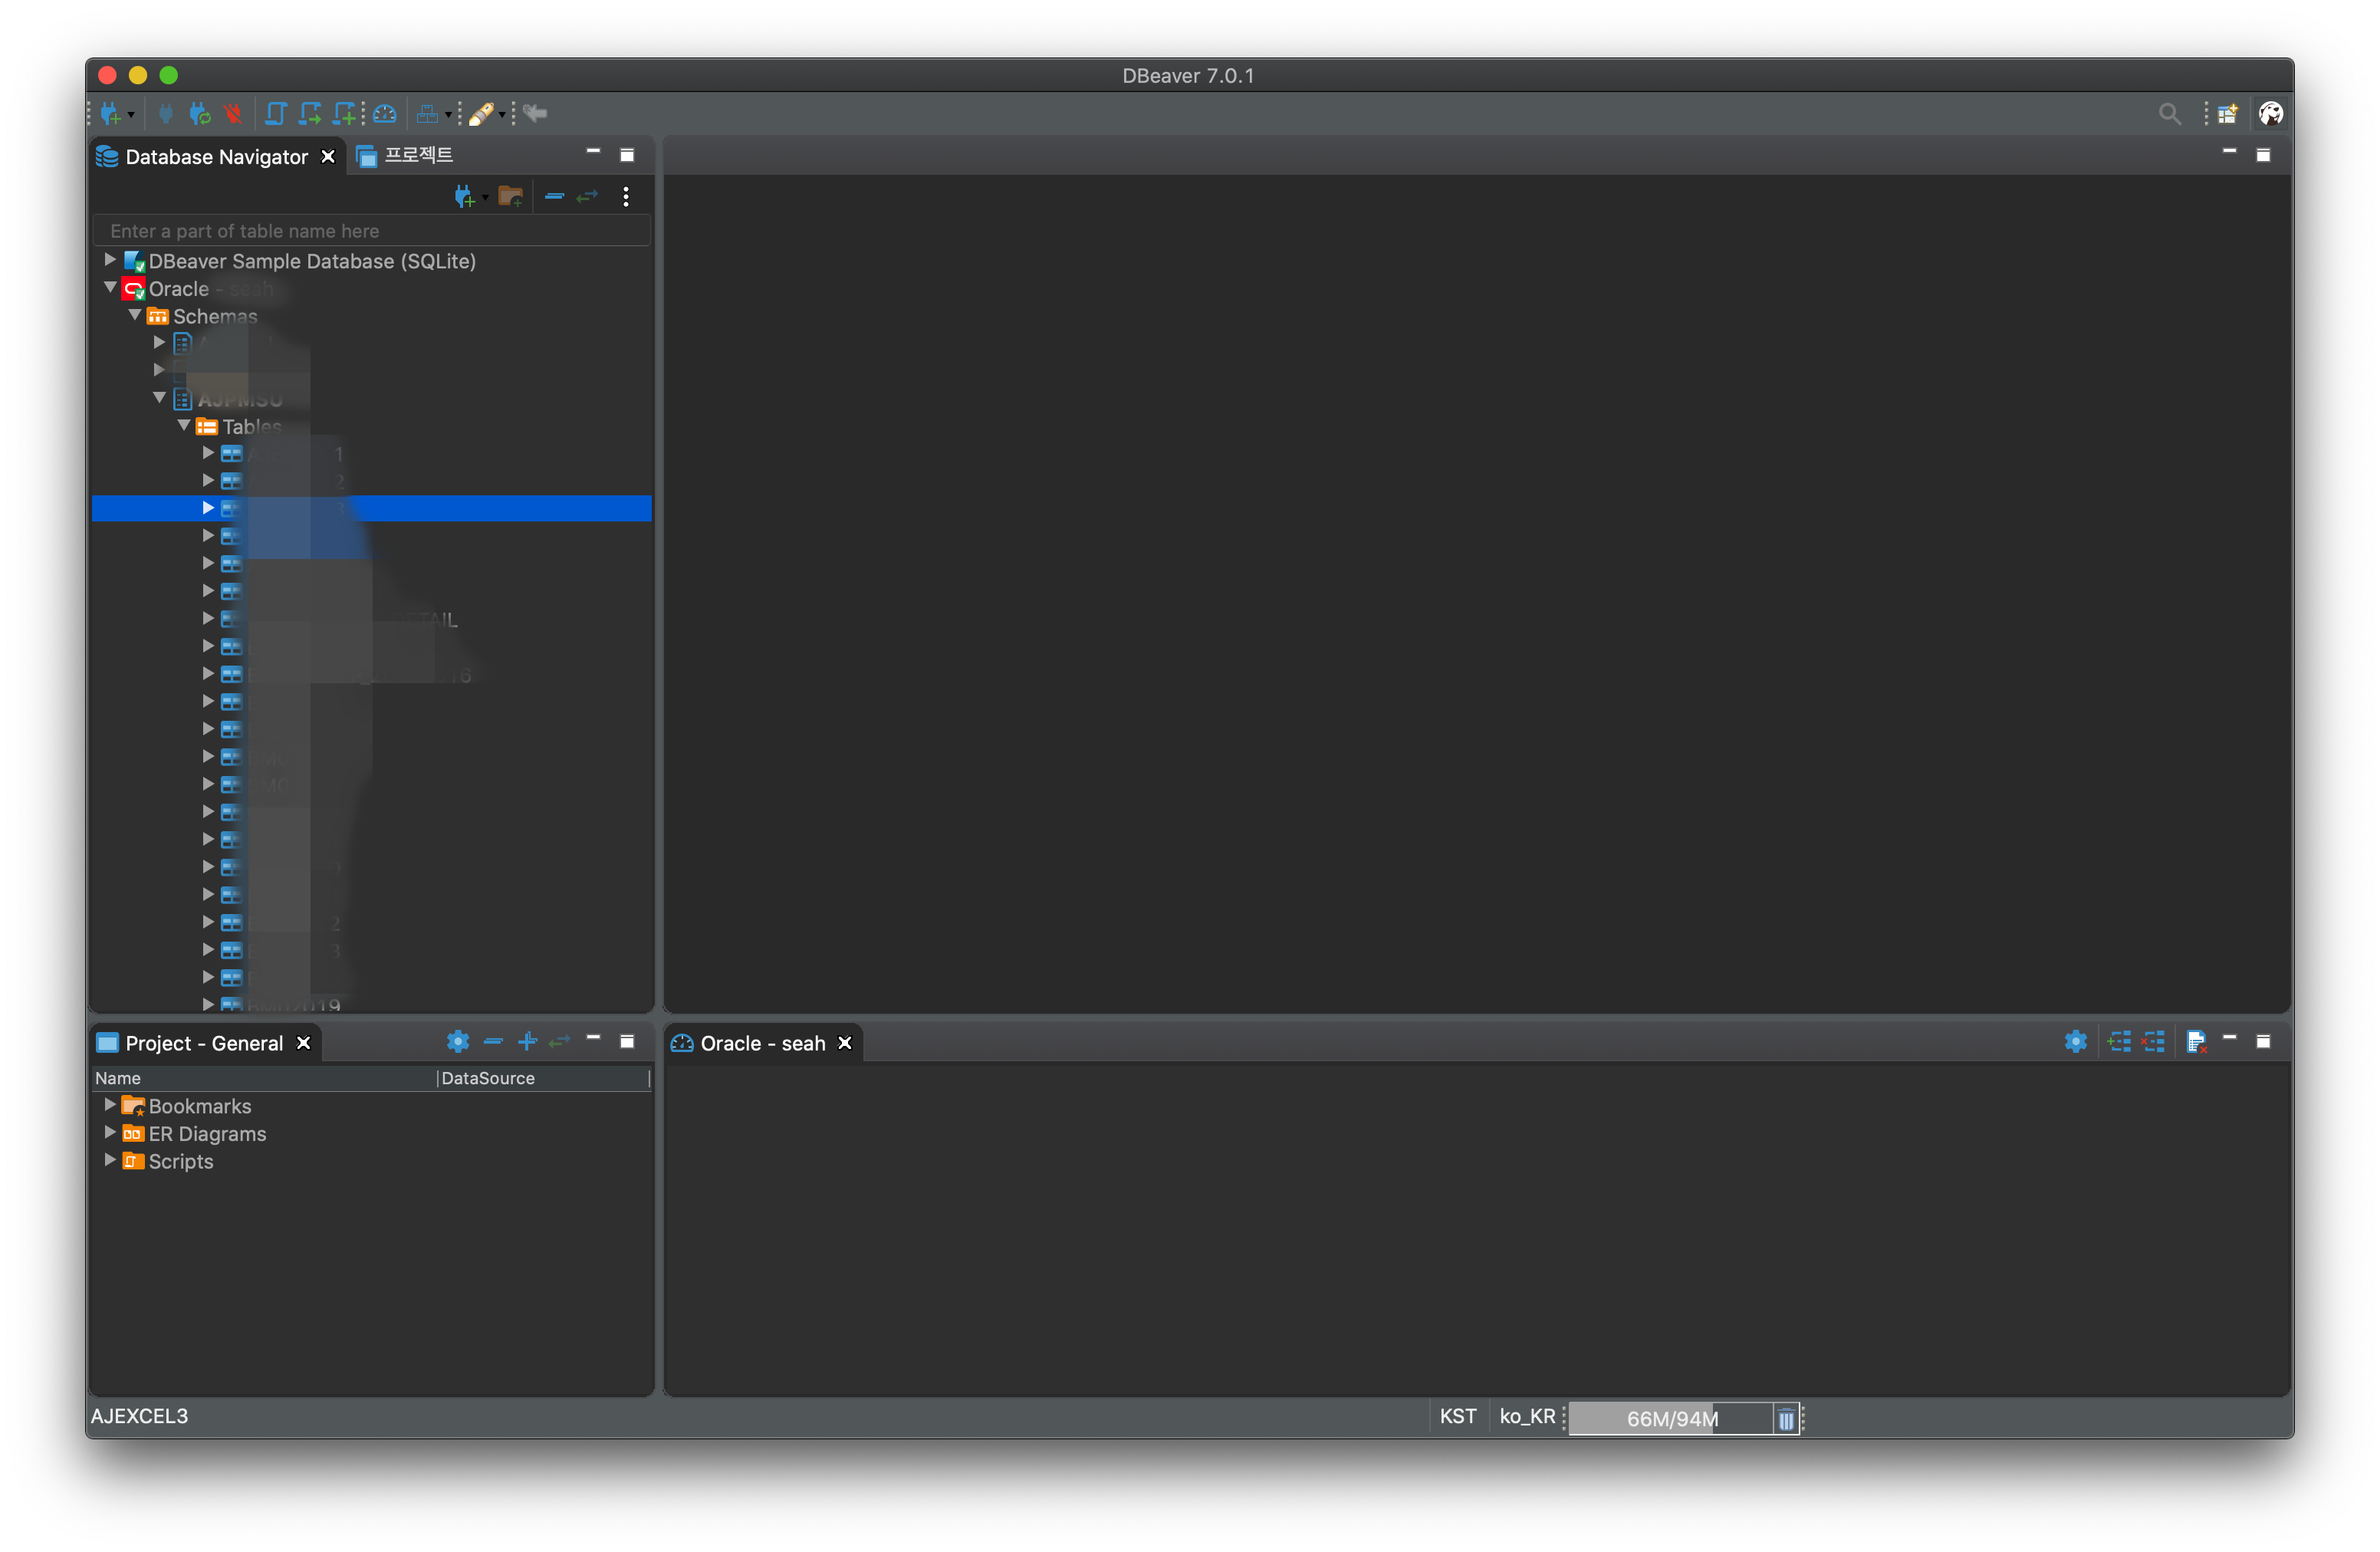Open Database Navigator three-dot view menu
This screenshot has width=2380, height=1552.
(x=626, y=196)
